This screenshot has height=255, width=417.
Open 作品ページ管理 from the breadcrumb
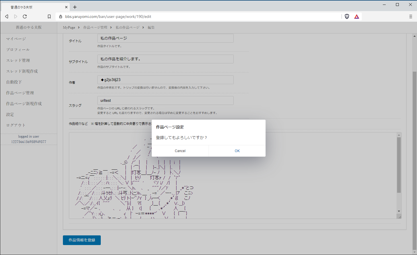tap(95, 27)
